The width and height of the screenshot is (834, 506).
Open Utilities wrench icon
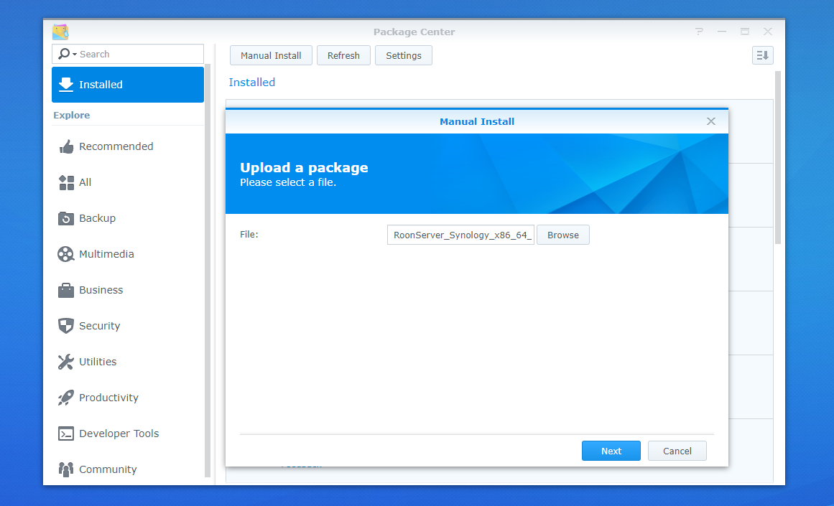coord(66,362)
